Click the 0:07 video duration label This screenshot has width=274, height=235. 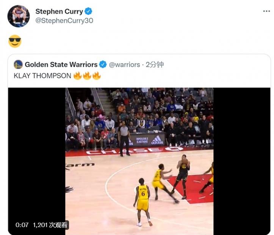click(22, 225)
